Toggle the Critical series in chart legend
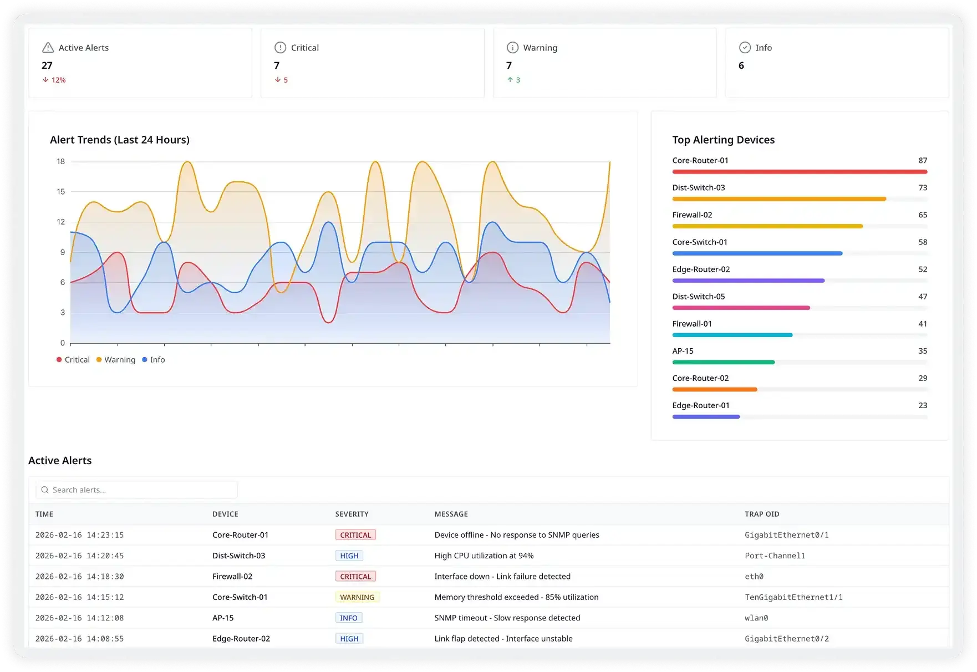 (x=73, y=359)
